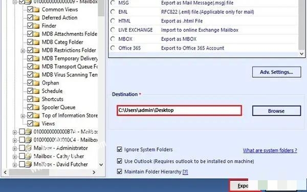The height and width of the screenshot is (192, 307).
Task: Expand the Mailbox - Cathy Usher node
Action: tap(15, 157)
